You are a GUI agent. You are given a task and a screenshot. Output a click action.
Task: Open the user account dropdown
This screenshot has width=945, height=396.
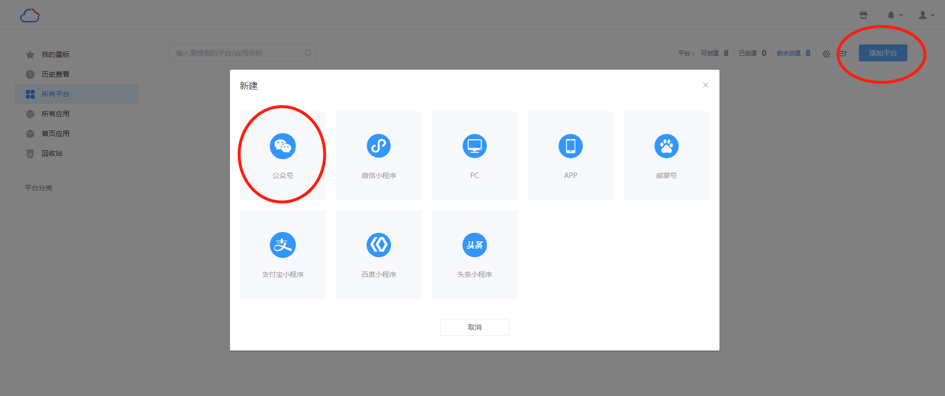click(x=926, y=15)
